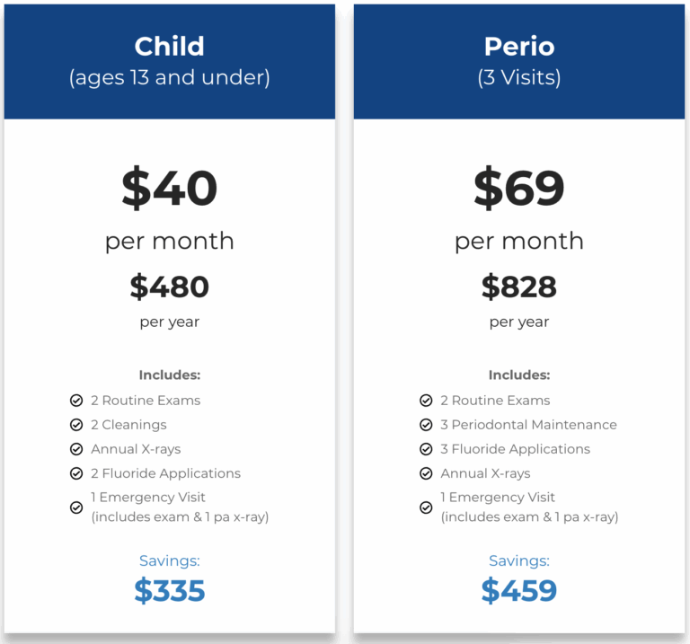Viewport: 690px width, 644px height.
Task: Click the $69 per month price
Action: tap(519, 189)
